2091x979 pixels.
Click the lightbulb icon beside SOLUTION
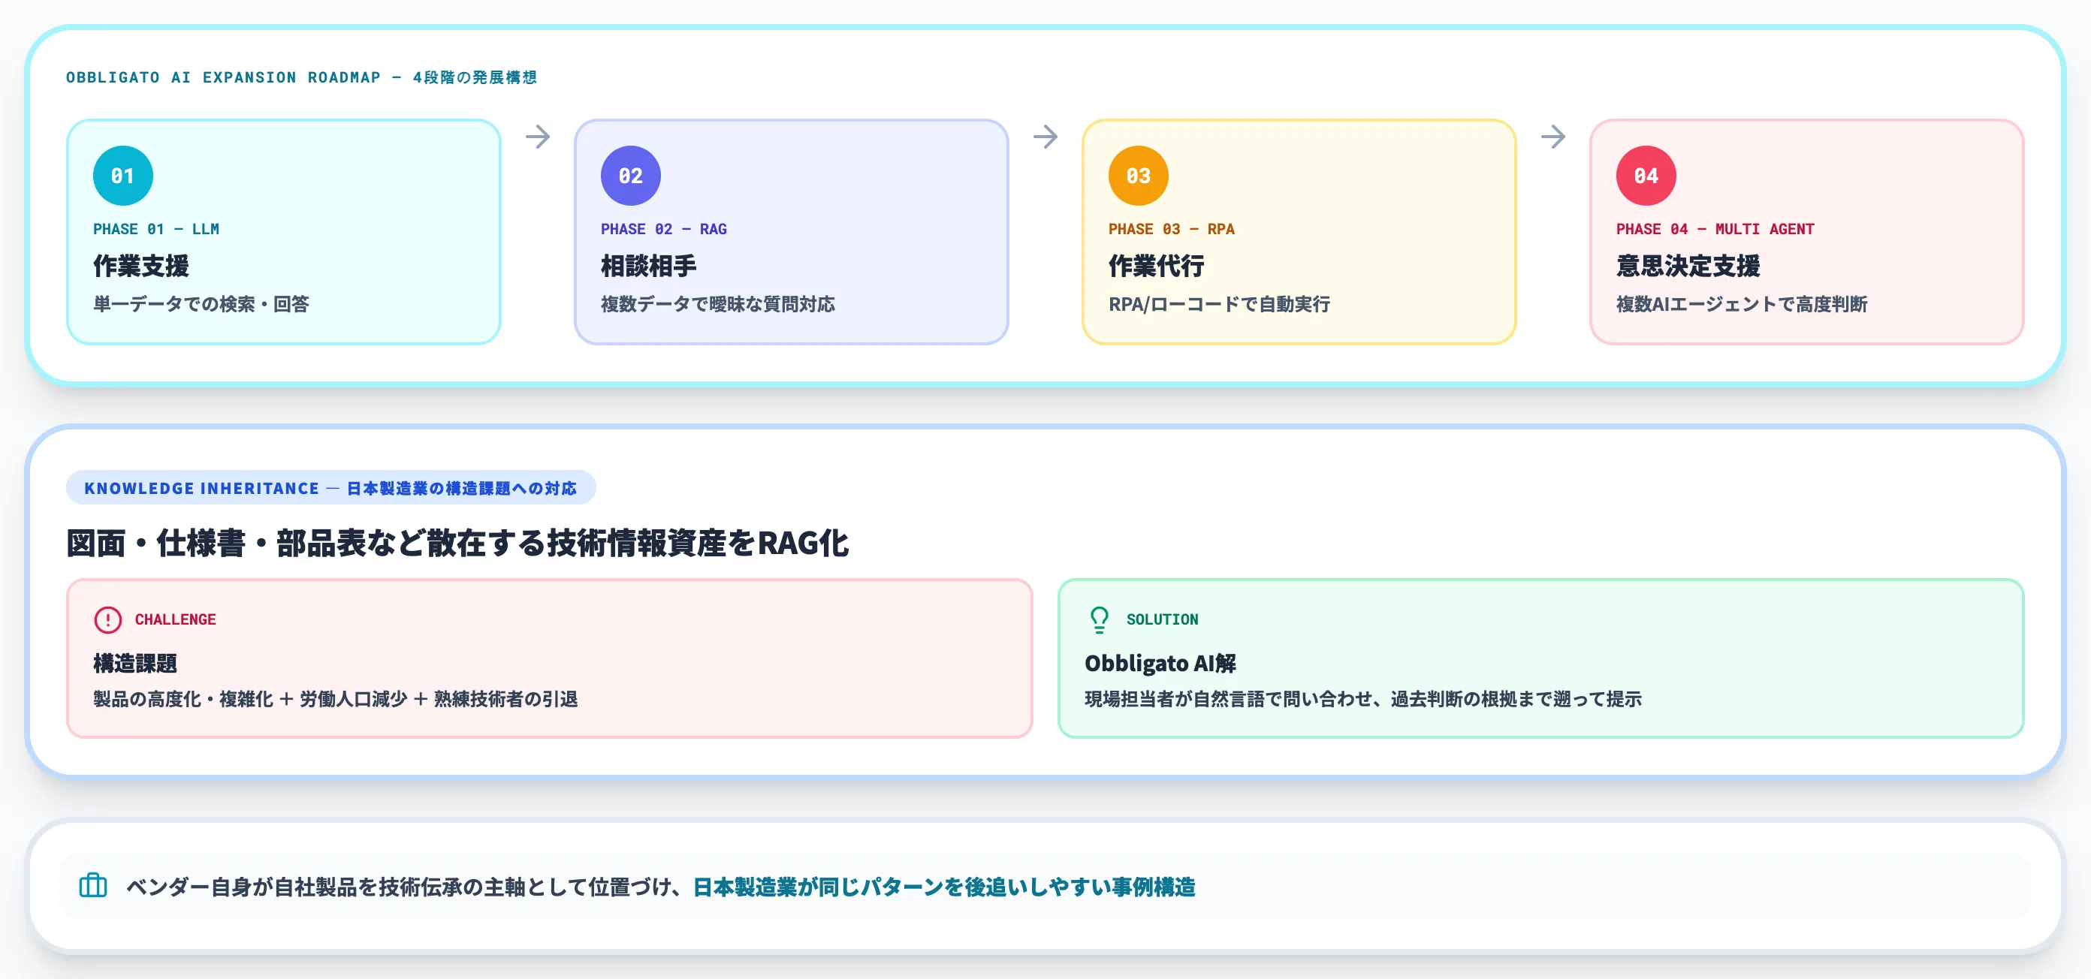(x=1099, y=619)
